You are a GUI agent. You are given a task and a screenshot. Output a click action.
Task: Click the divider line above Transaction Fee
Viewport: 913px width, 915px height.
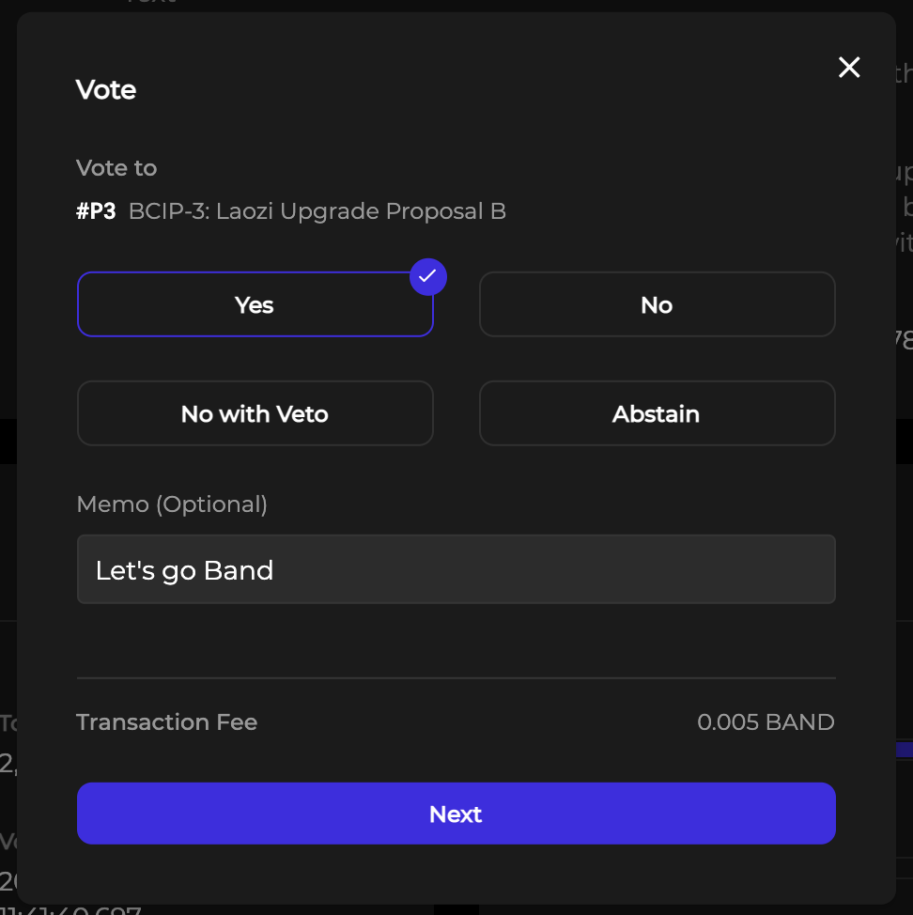coord(456,677)
